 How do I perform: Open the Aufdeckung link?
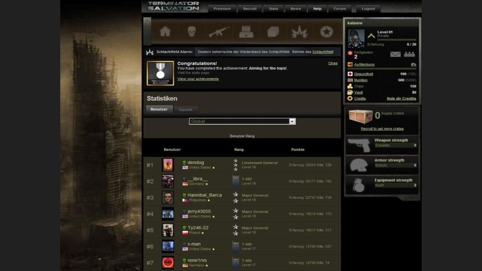click(x=364, y=65)
